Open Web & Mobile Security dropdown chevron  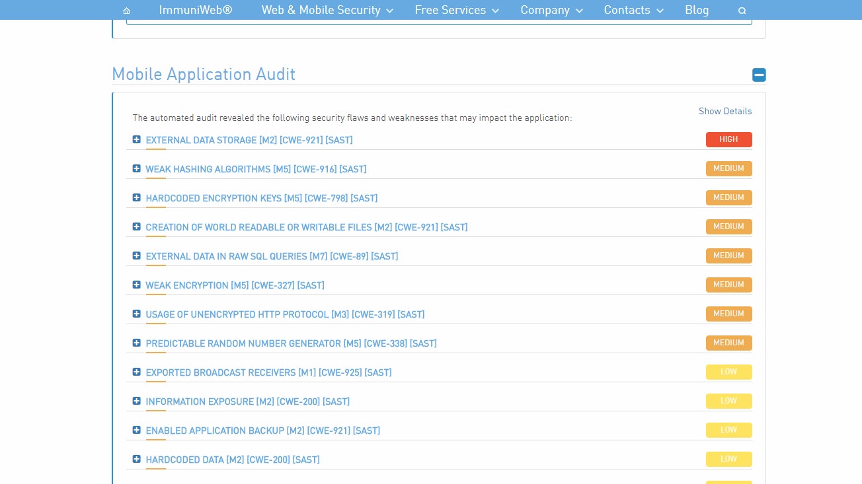[x=389, y=11]
